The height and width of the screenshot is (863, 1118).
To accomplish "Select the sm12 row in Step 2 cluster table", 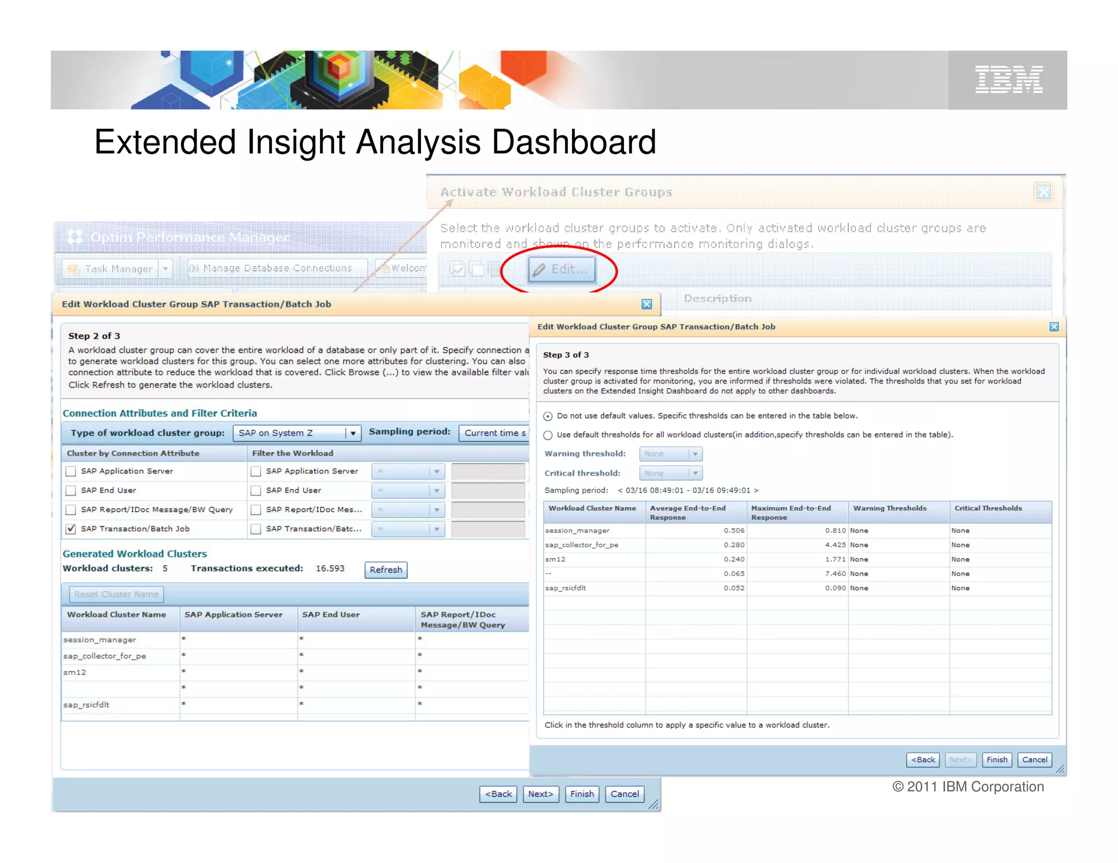I will coord(295,673).
